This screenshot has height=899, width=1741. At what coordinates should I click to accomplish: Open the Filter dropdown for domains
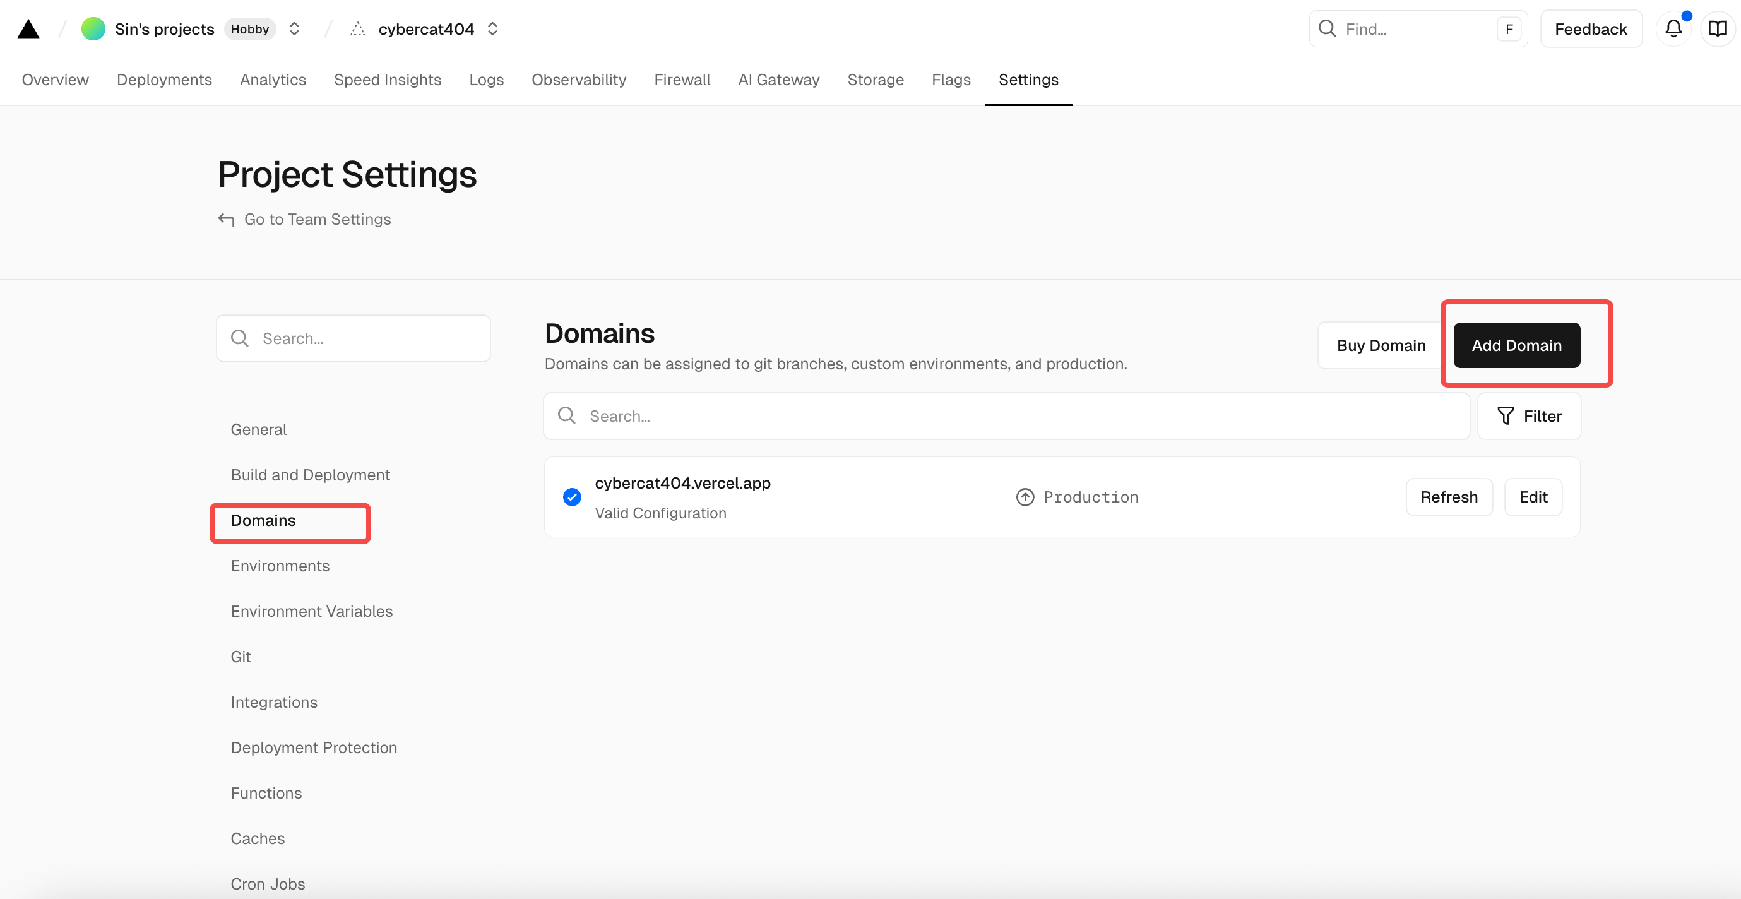coord(1529,417)
